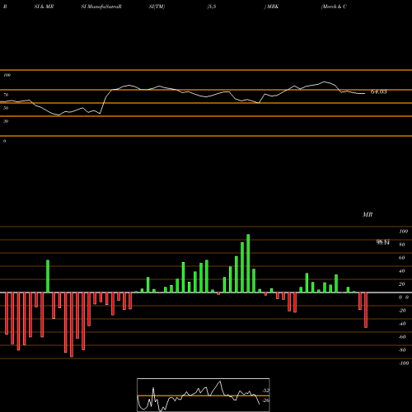Click the MR axis label 20
This screenshot has width=412, height=412.
pyautogui.click(x=402, y=284)
